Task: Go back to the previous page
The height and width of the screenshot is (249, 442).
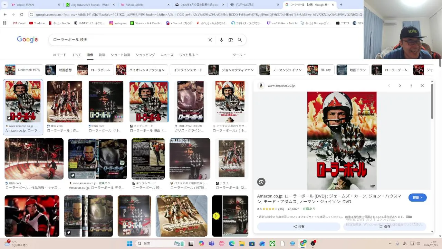Action: pyautogui.click(x=5, y=15)
